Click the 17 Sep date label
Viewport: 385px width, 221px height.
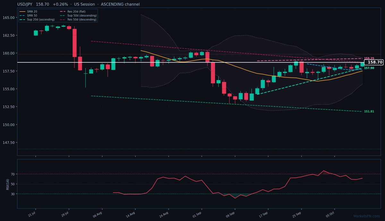point(264,214)
